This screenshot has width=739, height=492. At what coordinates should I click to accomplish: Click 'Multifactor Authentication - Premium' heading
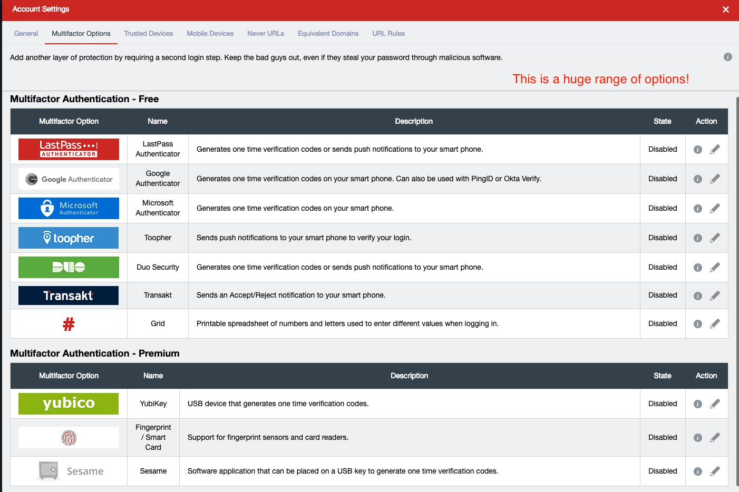[x=95, y=353]
